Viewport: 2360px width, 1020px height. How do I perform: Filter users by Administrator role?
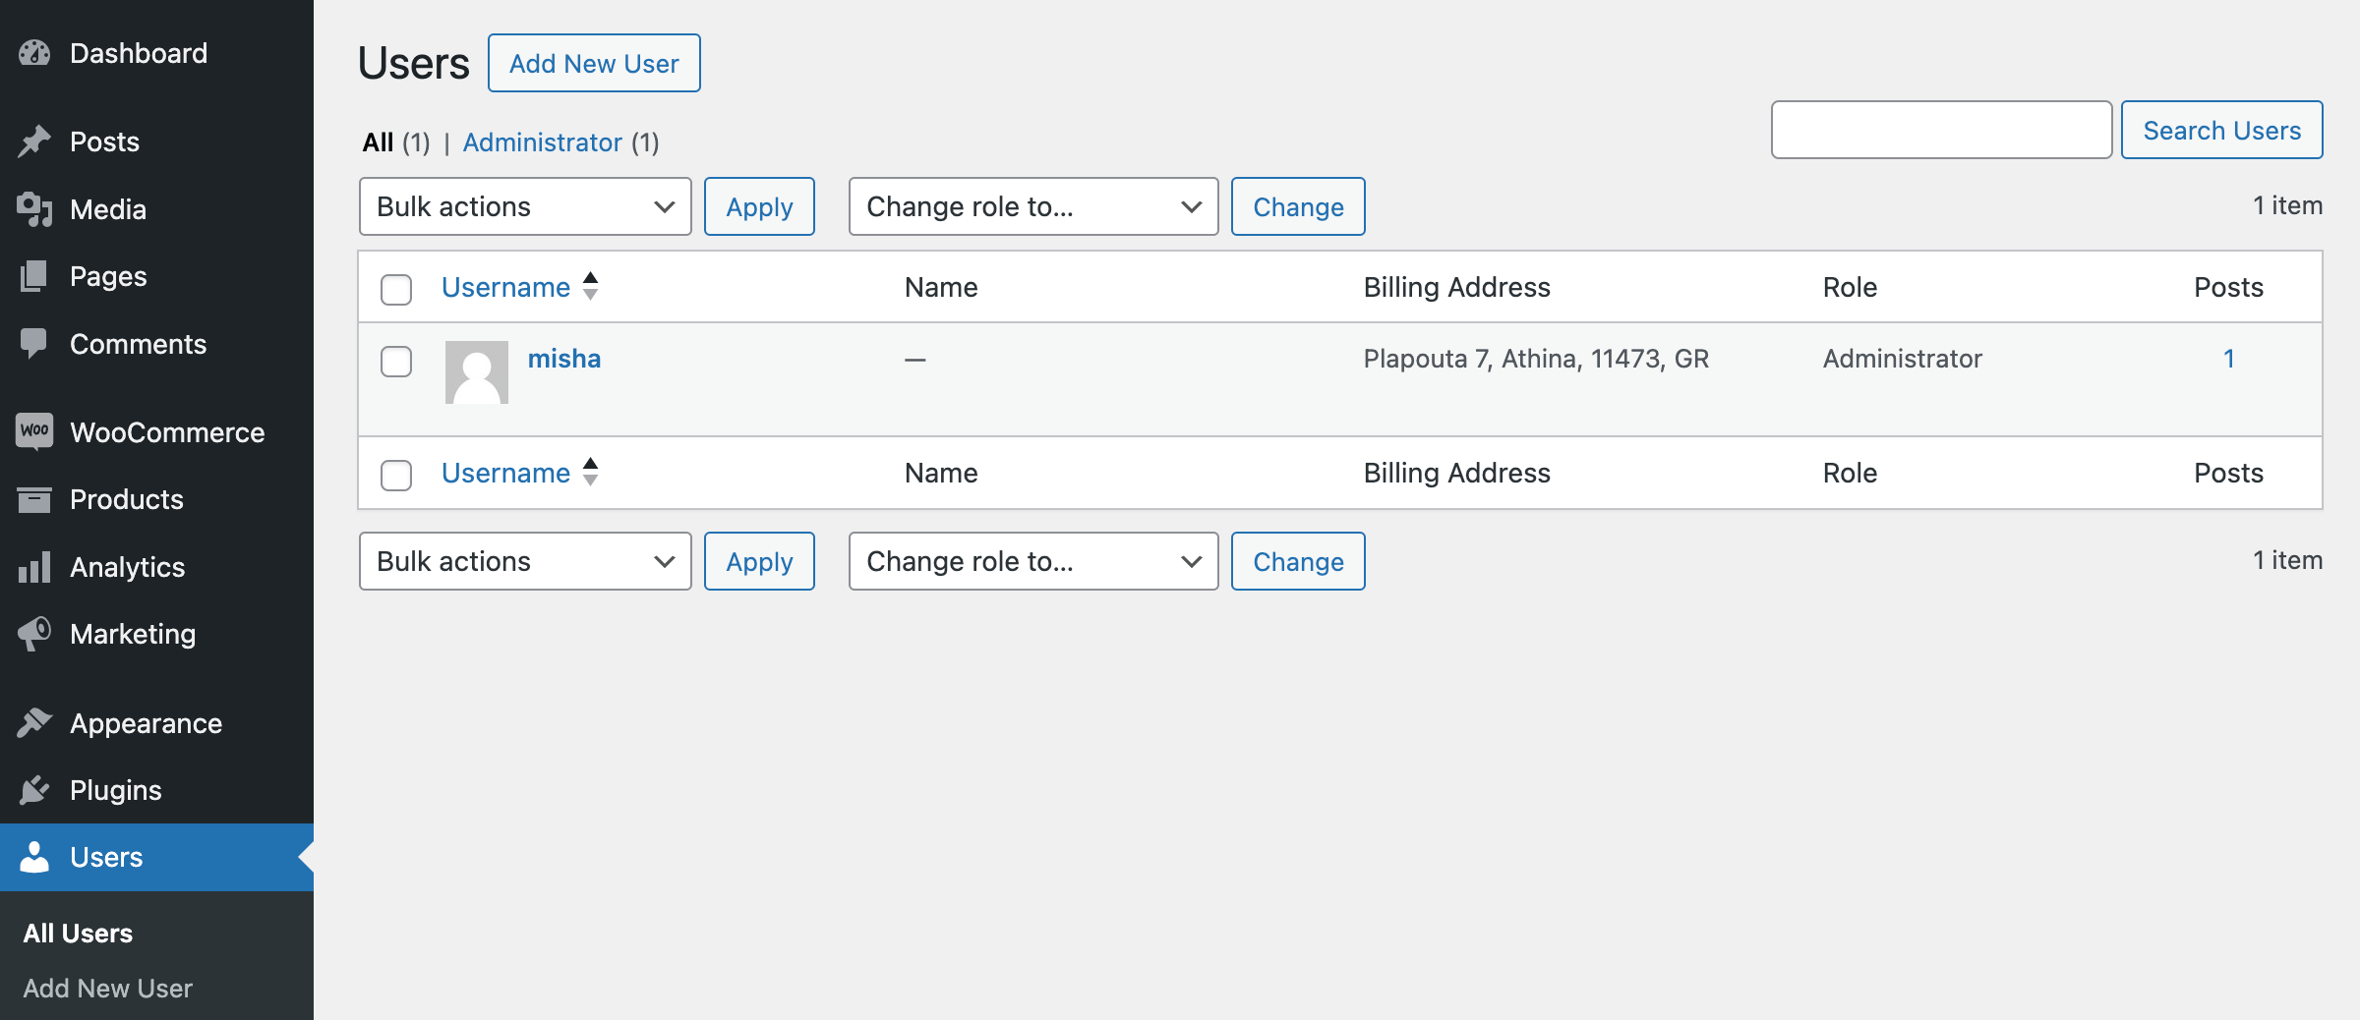(x=543, y=142)
